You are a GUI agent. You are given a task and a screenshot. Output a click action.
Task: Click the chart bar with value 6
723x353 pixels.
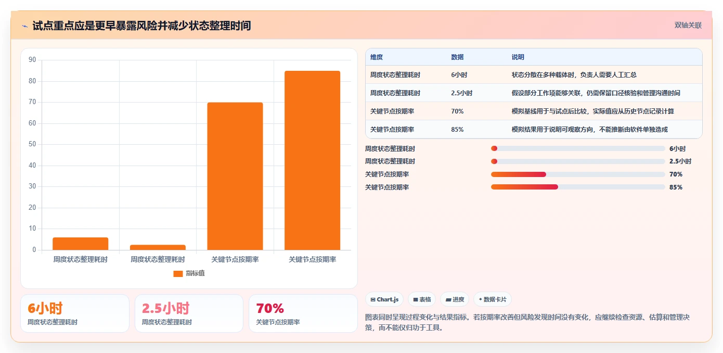coord(81,244)
